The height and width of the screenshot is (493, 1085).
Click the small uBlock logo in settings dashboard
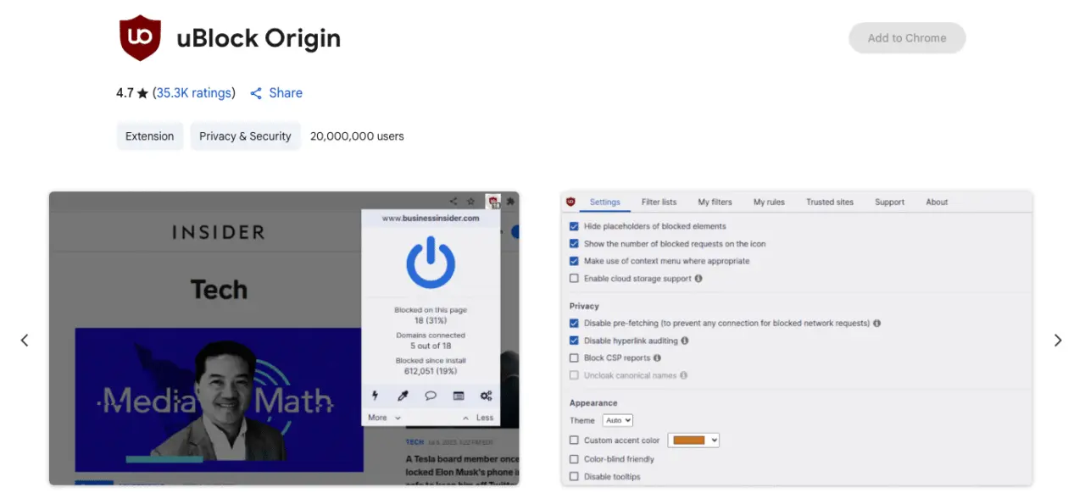pos(570,202)
